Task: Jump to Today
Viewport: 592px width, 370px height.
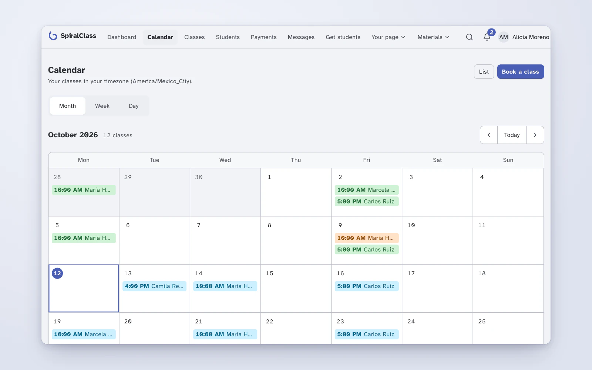Action: click(x=512, y=135)
